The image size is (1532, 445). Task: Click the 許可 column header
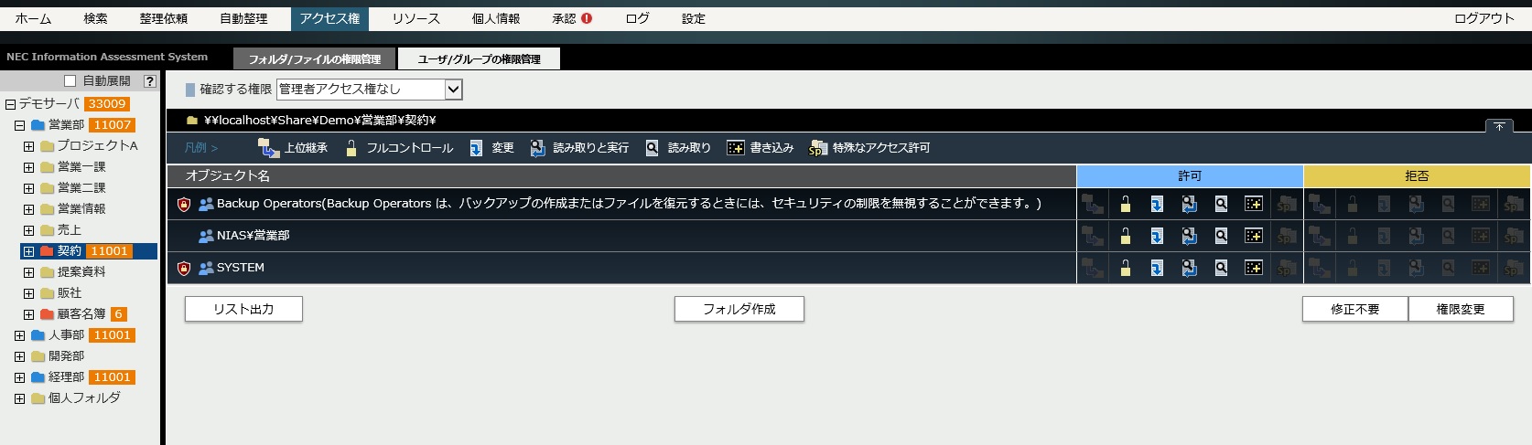tap(1190, 175)
